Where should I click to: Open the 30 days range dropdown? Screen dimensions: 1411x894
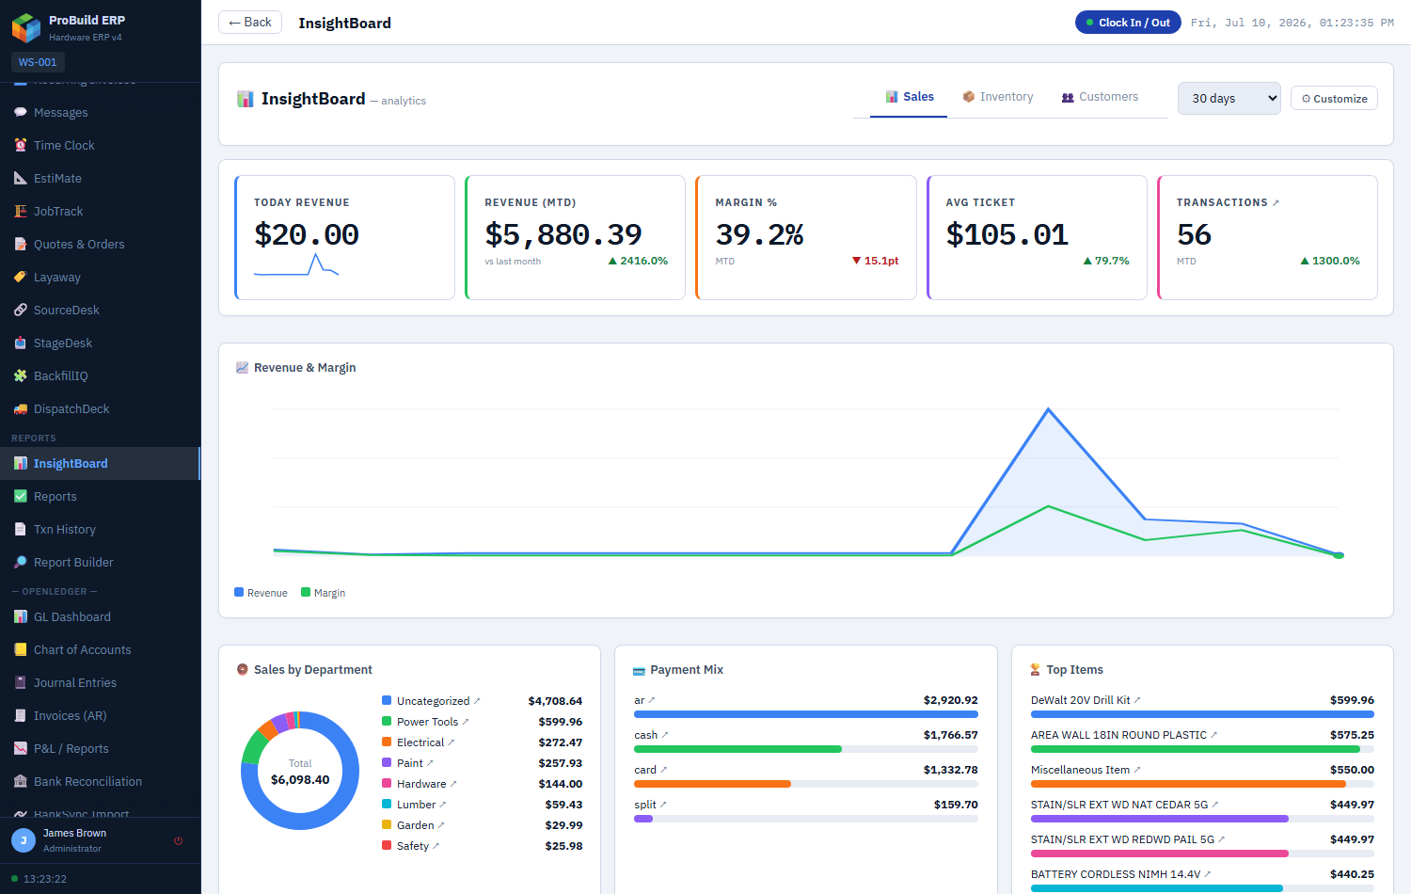[1229, 98]
